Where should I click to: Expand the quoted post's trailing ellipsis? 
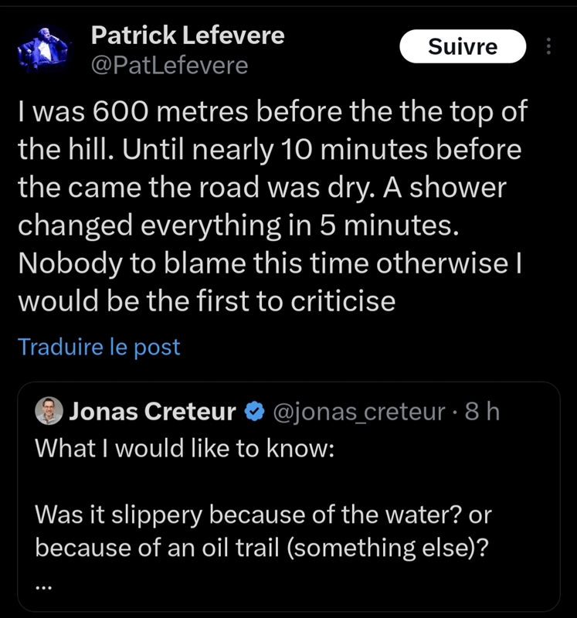[44, 584]
